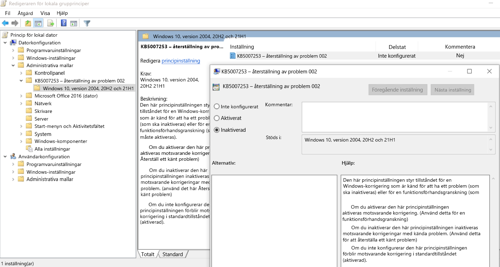
Task: Collapse the Användarkonfiguration node
Action: coord(5,157)
